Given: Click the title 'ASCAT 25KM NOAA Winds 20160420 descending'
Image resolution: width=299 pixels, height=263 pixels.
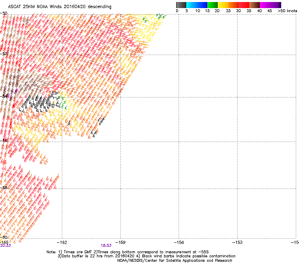Looking at the screenshot, I should coord(59,7).
